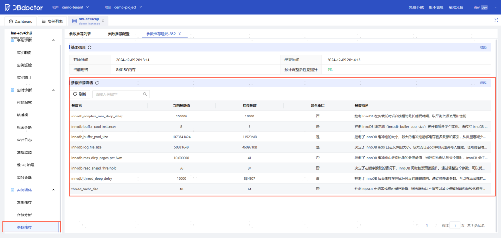Viewport: 501px width, 238px height.
Task: Click the 实例调优 group icon
Action: 13,190
